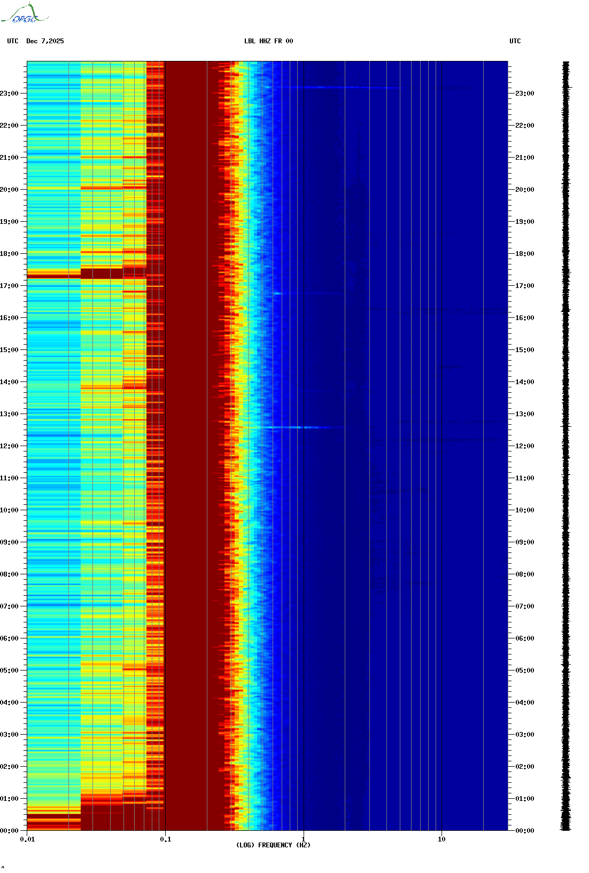
Task: Click the 03:00 marker on the left axis
Action: [x=10, y=735]
